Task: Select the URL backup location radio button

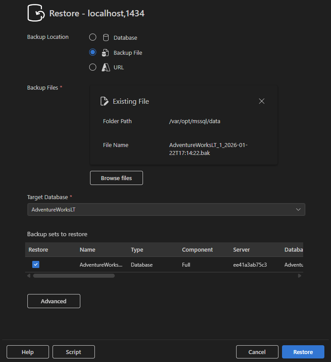Action: tap(93, 67)
